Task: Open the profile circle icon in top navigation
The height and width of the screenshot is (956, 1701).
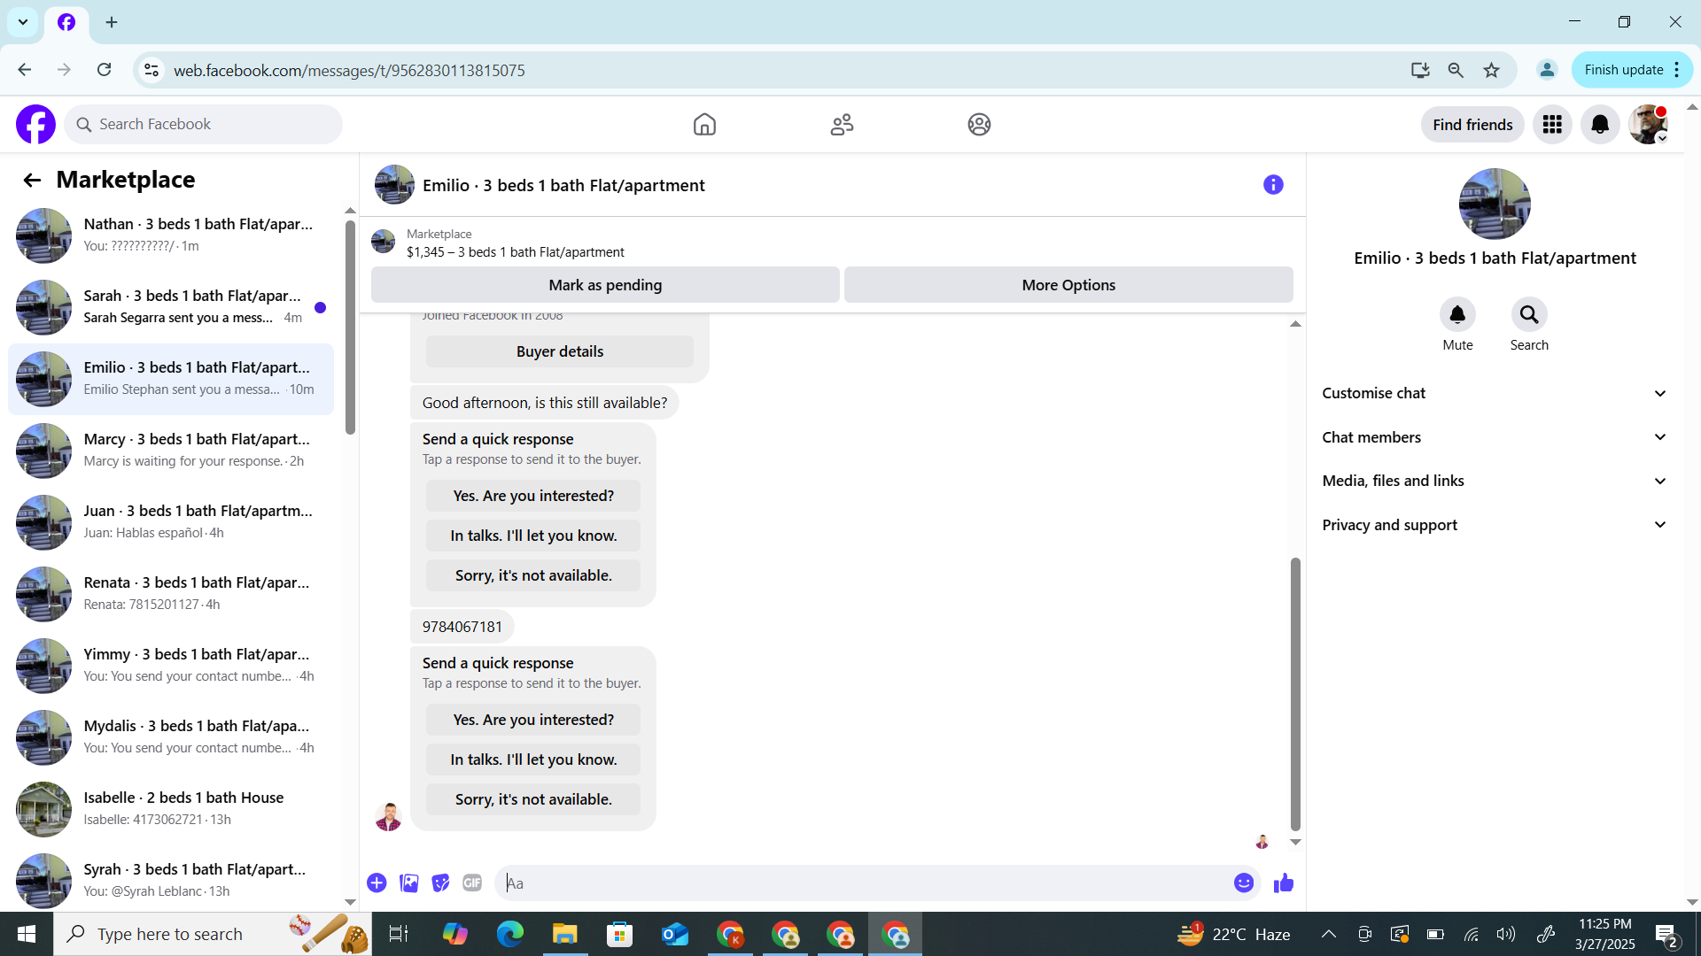Action: 979,125
